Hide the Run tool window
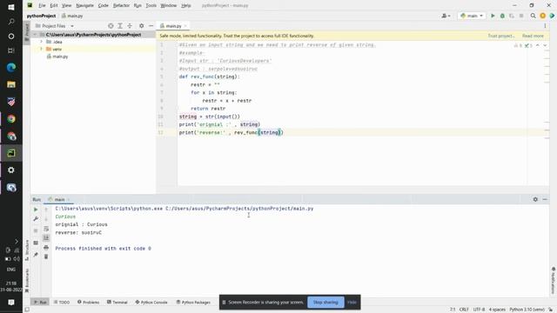 point(545,199)
